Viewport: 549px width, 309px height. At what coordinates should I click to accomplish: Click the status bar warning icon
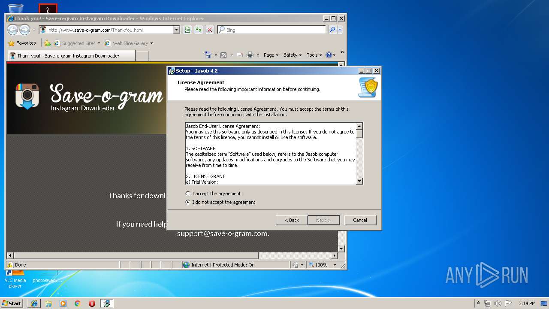10,265
